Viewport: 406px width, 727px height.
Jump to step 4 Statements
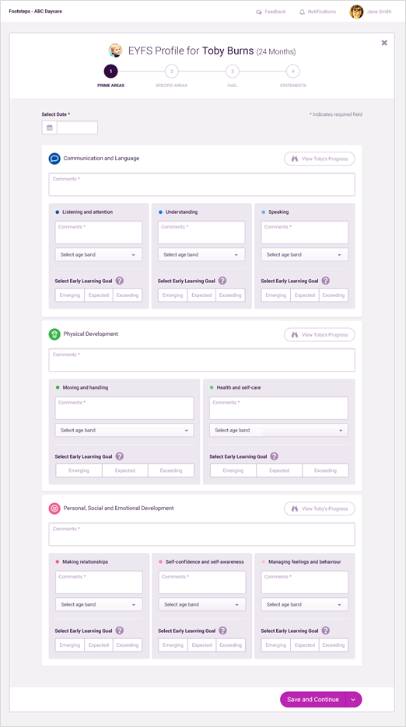tap(292, 72)
